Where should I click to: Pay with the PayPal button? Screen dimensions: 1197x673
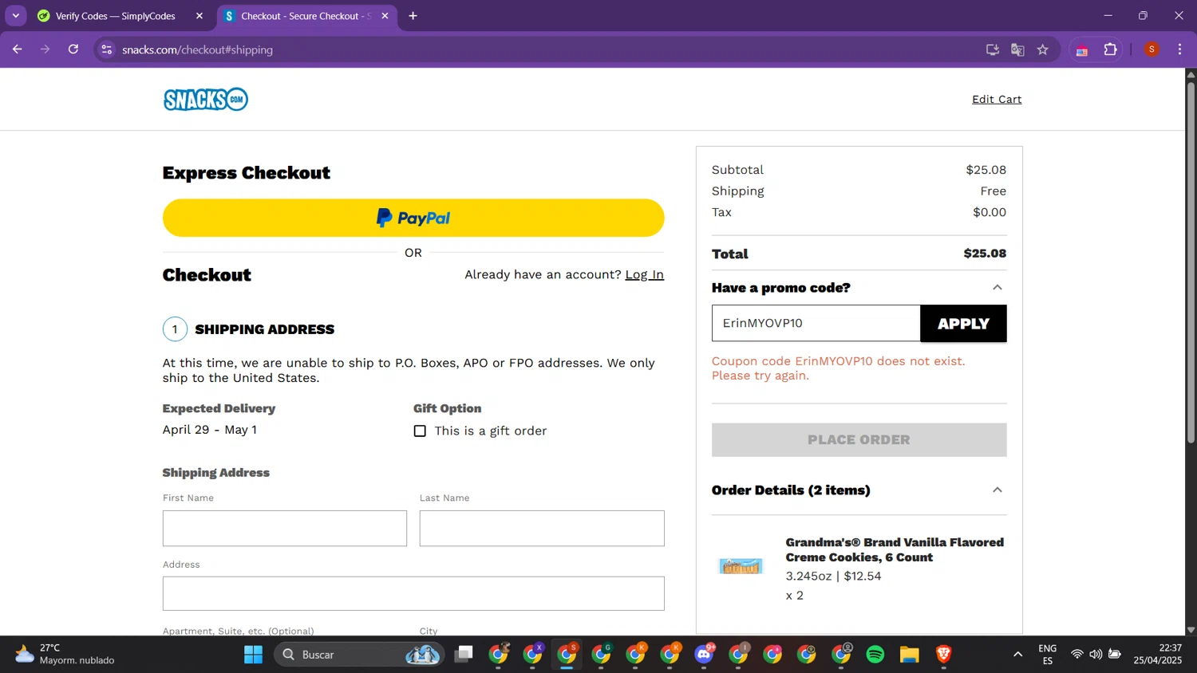coord(413,218)
